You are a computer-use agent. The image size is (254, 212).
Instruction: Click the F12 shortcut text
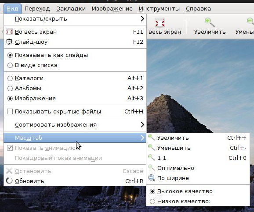[x=138, y=42]
